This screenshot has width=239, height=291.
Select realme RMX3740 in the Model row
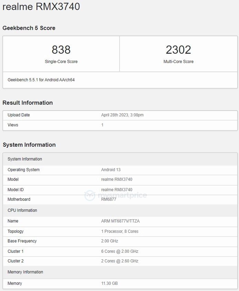[x=117, y=179]
